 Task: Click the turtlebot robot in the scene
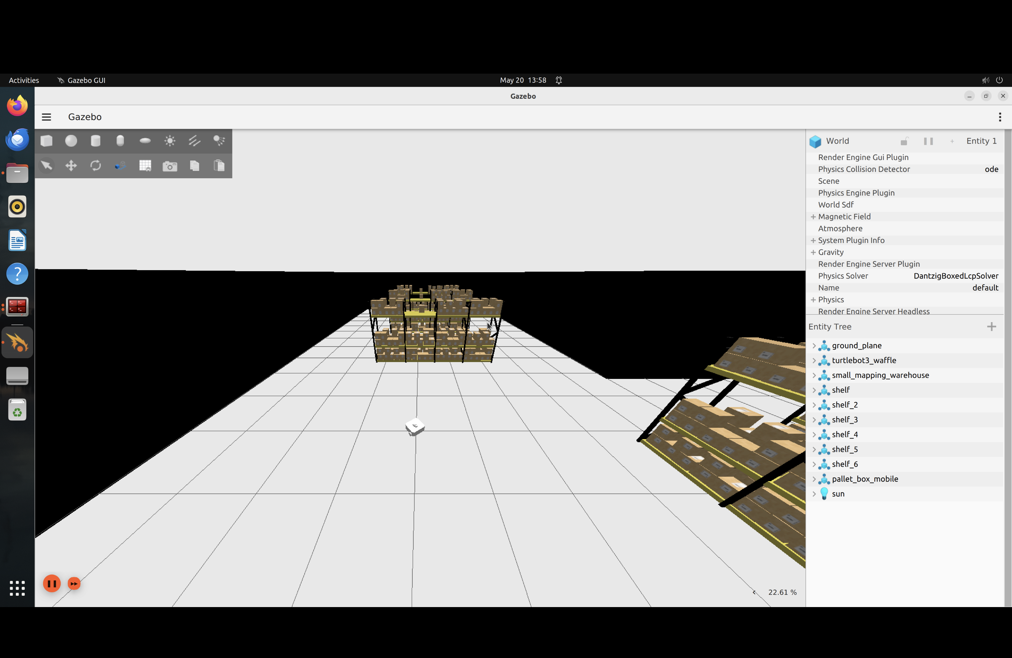point(414,427)
